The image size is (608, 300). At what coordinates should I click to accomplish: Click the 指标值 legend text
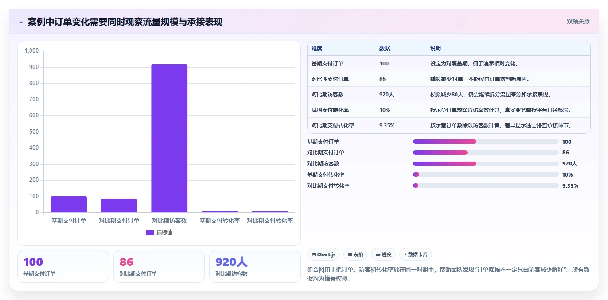164,232
